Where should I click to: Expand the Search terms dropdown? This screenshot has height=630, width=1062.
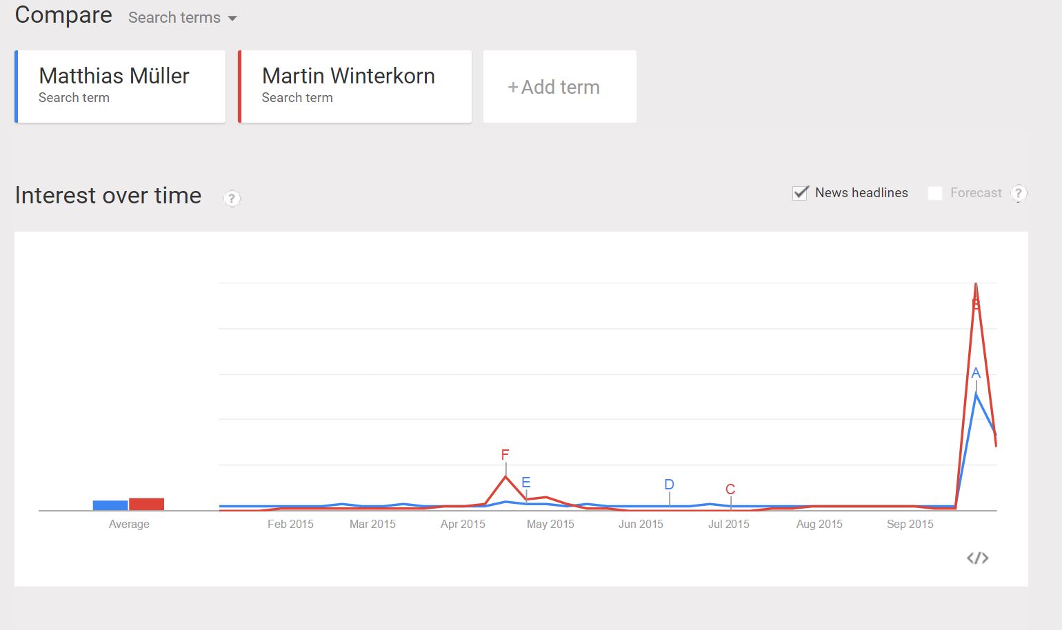point(183,18)
